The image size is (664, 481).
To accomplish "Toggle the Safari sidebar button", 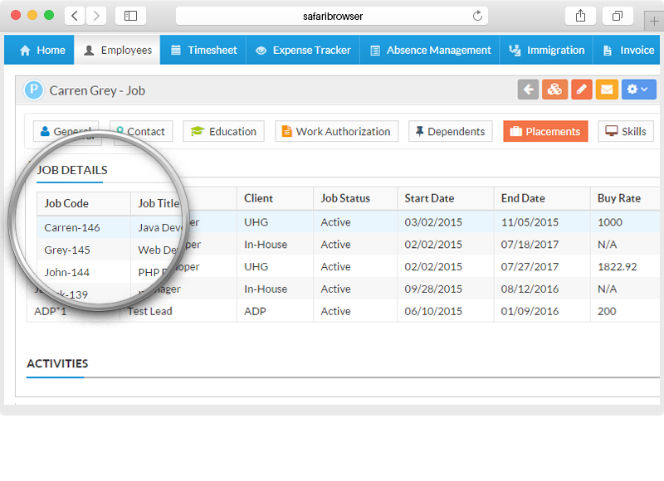I will tap(130, 16).
